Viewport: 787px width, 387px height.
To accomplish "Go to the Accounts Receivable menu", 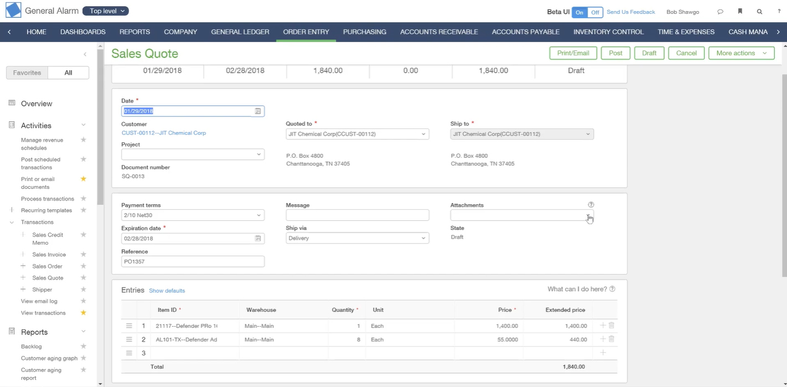I will point(439,32).
